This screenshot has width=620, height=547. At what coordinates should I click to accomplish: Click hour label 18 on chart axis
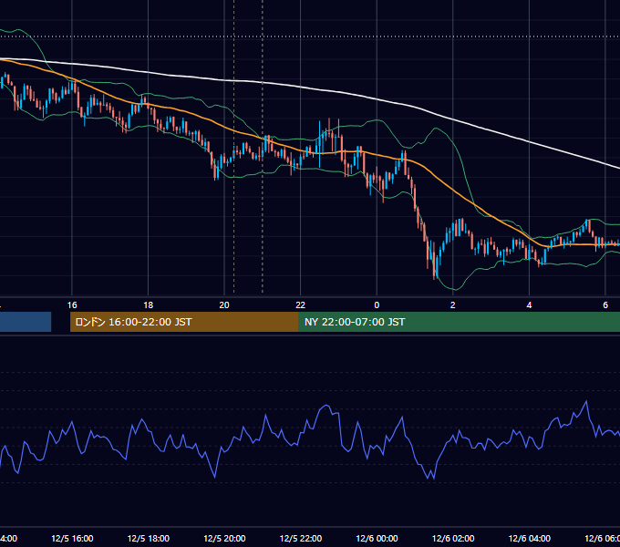pos(149,305)
